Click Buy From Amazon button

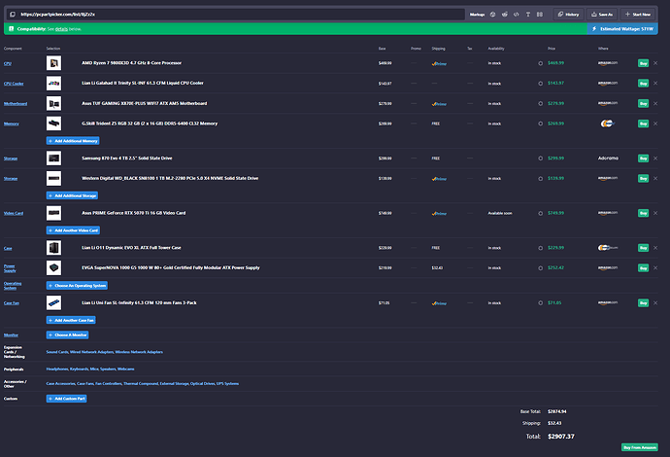coord(640,447)
